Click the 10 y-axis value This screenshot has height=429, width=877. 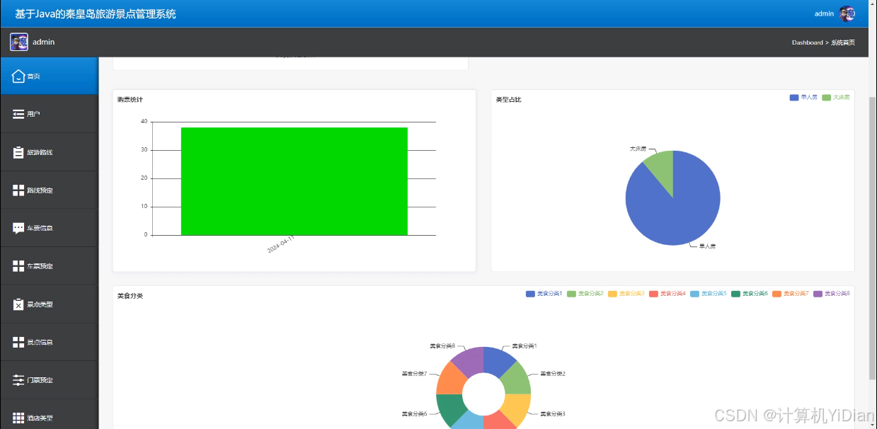[144, 207]
